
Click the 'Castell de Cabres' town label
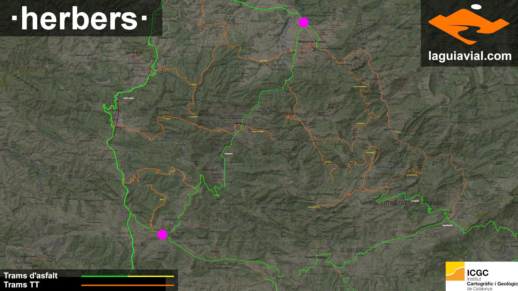click(315, 257)
